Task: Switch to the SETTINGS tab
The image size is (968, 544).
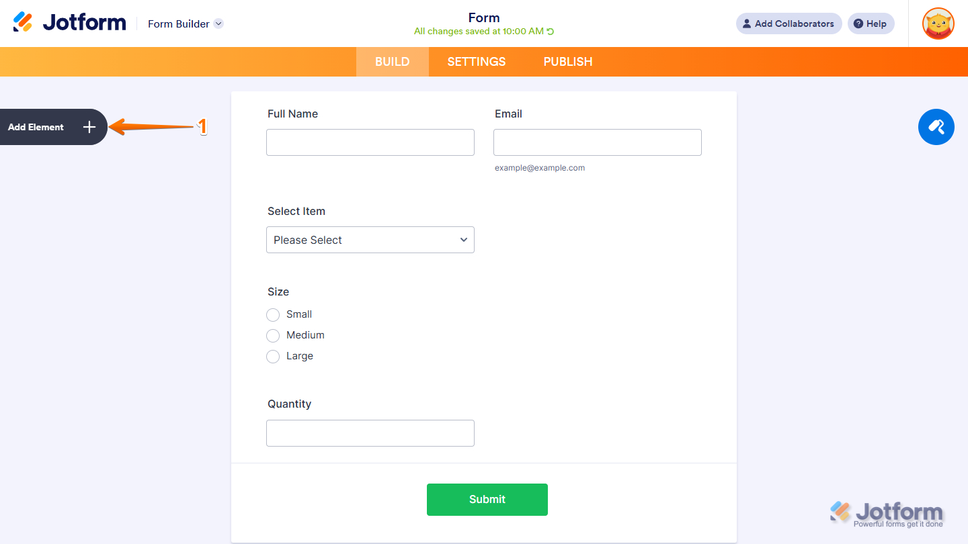Action: [476, 61]
